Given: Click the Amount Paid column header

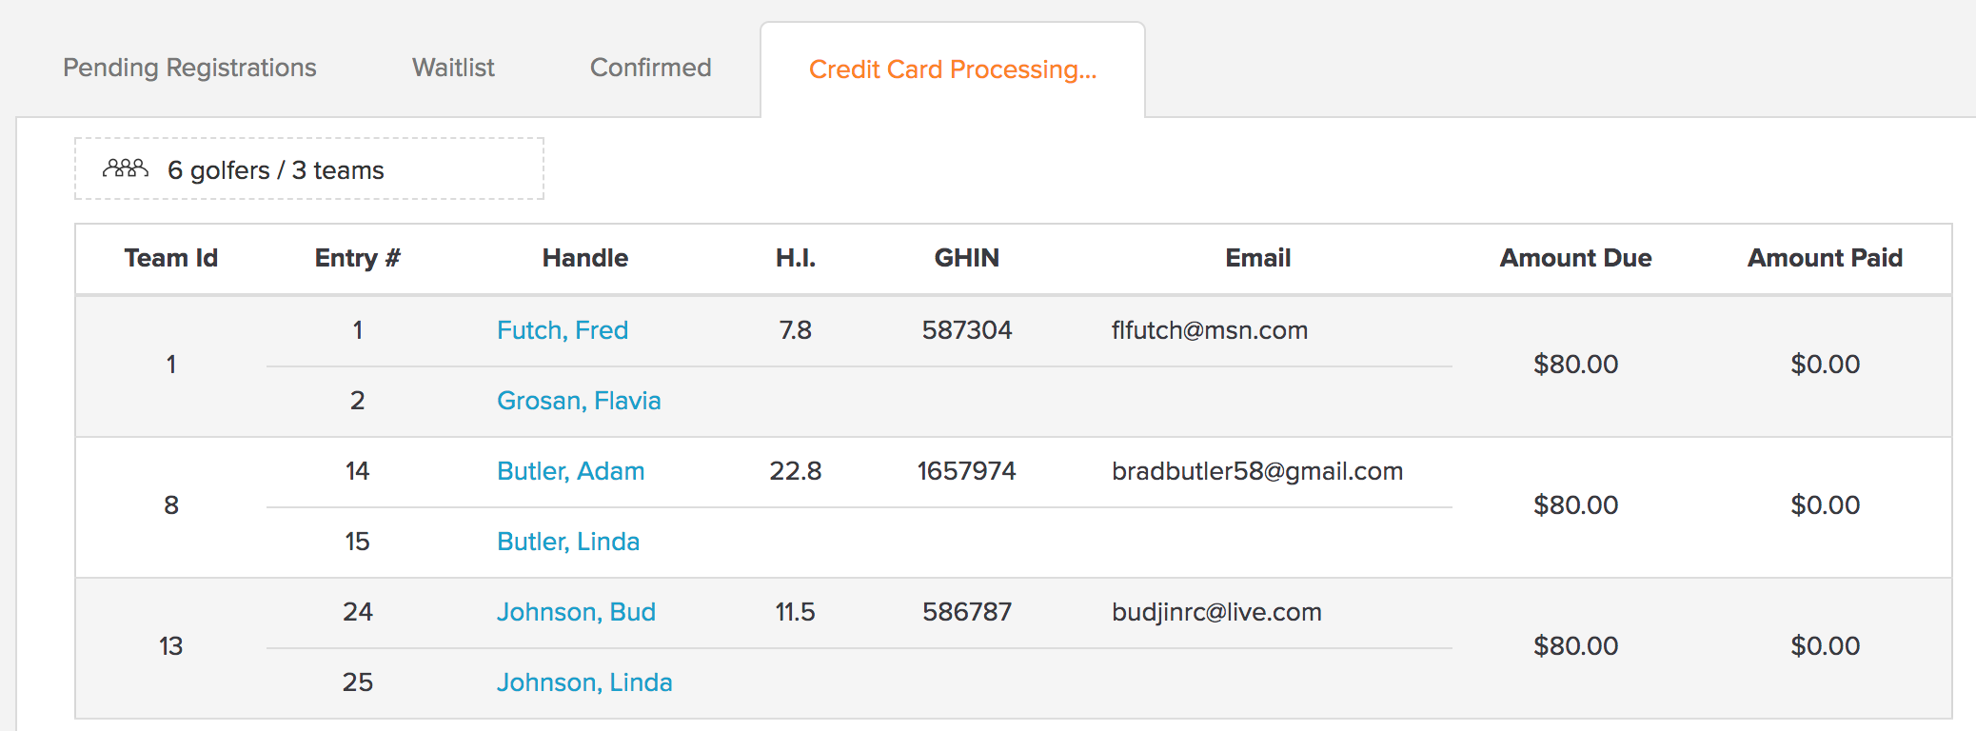Looking at the screenshot, I should (1826, 258).
